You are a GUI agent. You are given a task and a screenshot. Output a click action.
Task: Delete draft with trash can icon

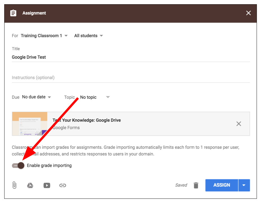point(196,185)
